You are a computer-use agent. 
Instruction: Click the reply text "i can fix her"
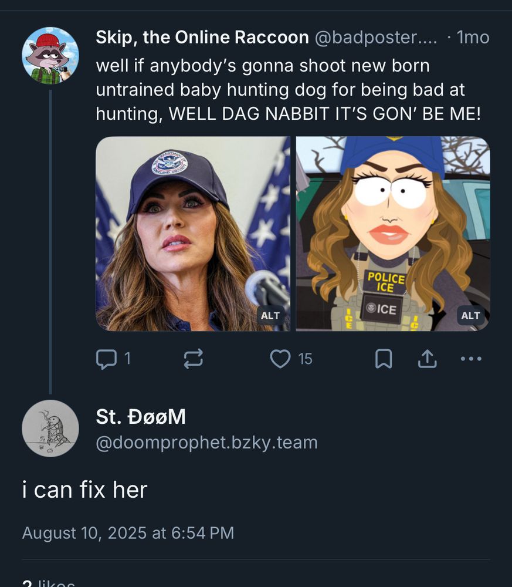[x=84, y=489]
